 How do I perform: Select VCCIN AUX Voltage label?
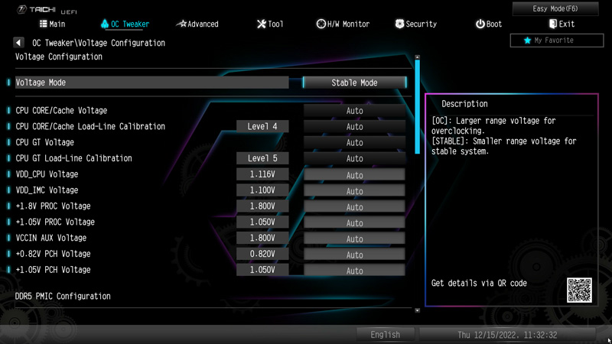(51, 238)
